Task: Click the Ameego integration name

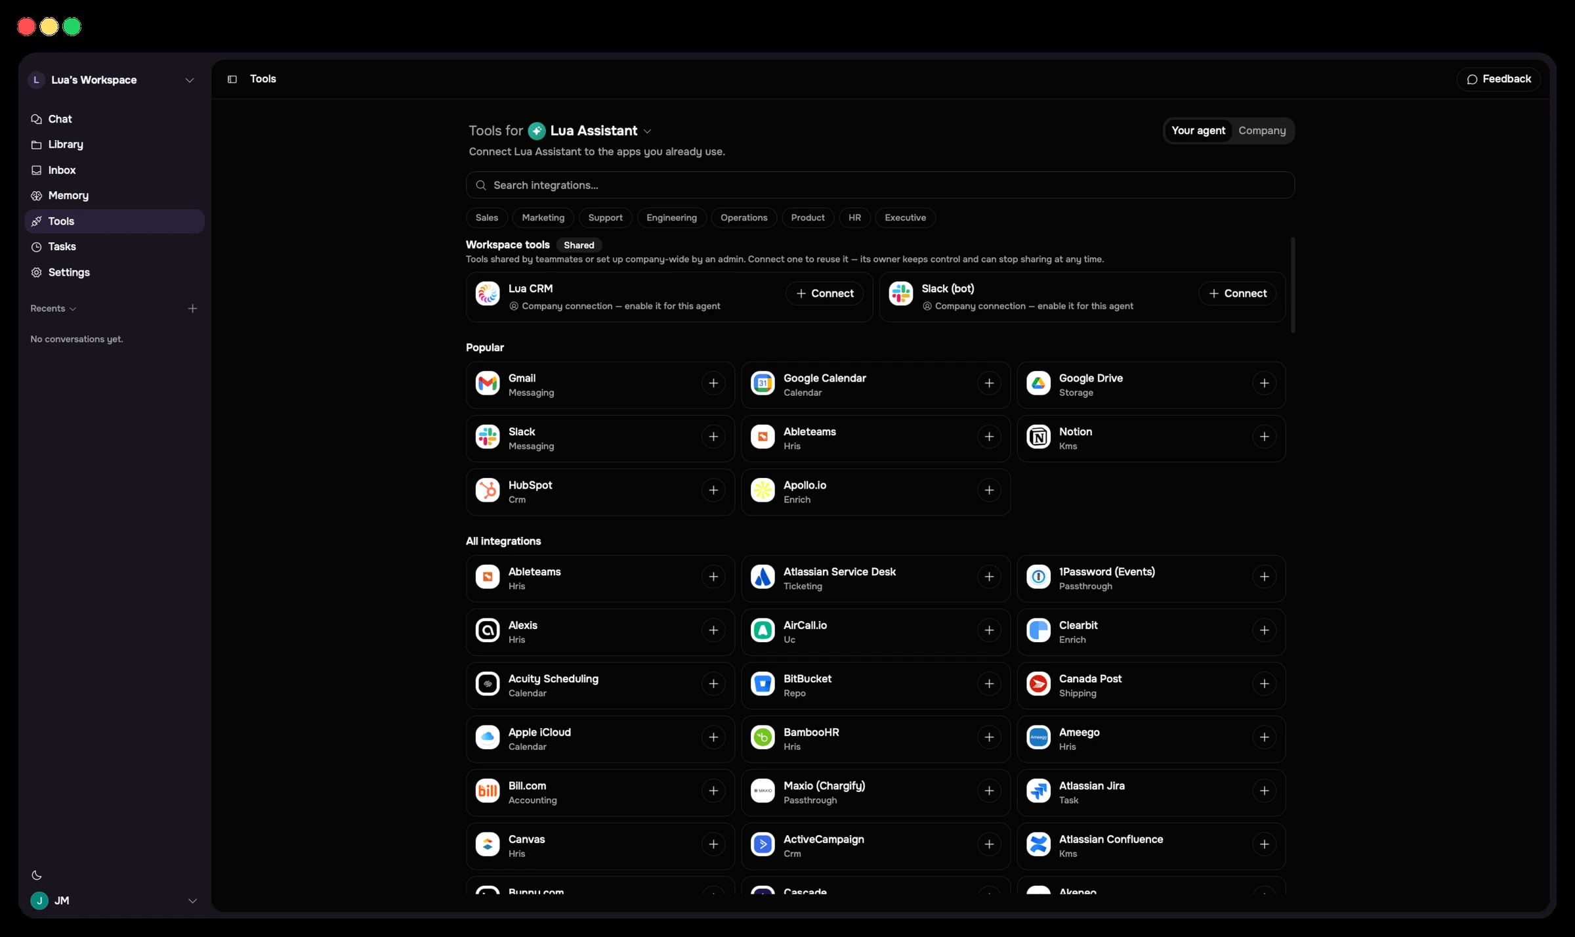Action: point(1079,733)
